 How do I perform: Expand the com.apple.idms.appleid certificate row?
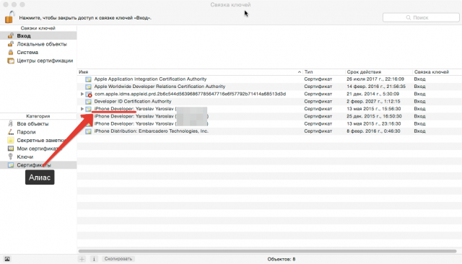pos(82,94)
